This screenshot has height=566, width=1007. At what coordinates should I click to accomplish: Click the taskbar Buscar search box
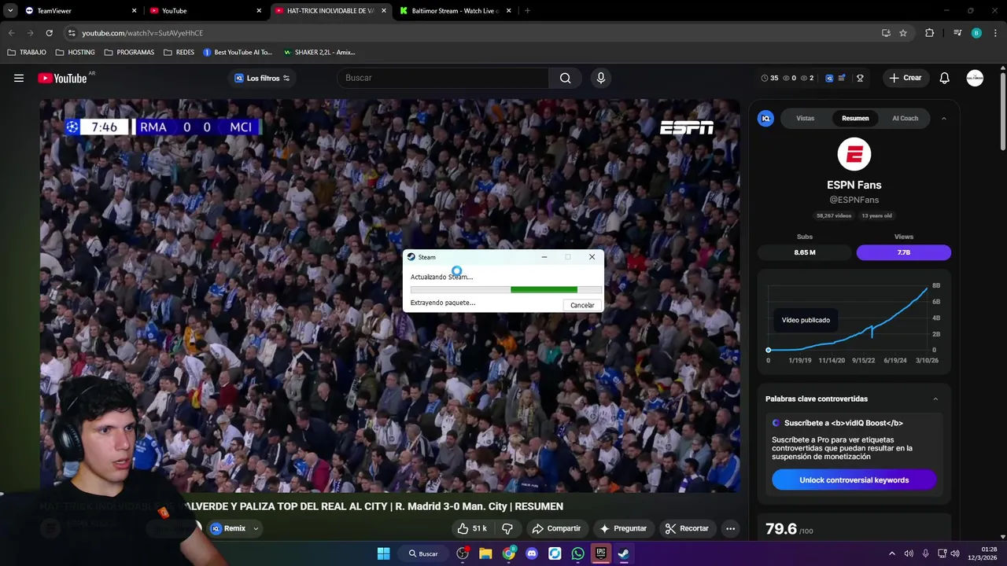click(422, 553)
